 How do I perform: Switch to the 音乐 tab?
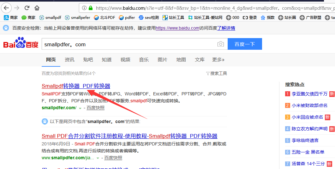pyautogui.click(x=144, y=59)
